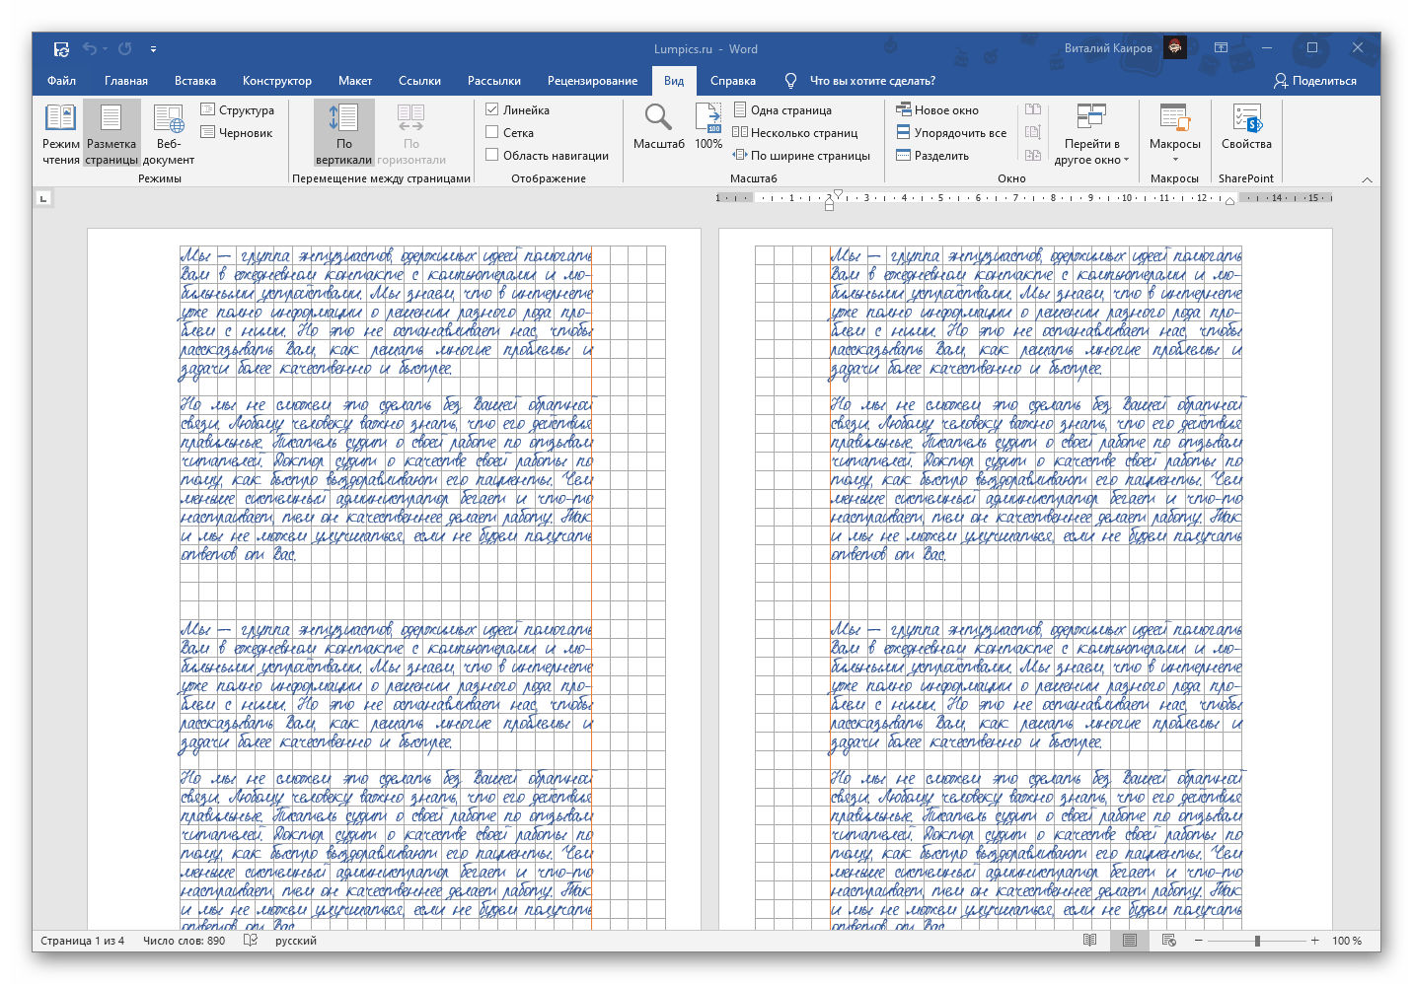Open the Вставка ribbon tab
Viewport: 1413px width, 984px height.
195,81
